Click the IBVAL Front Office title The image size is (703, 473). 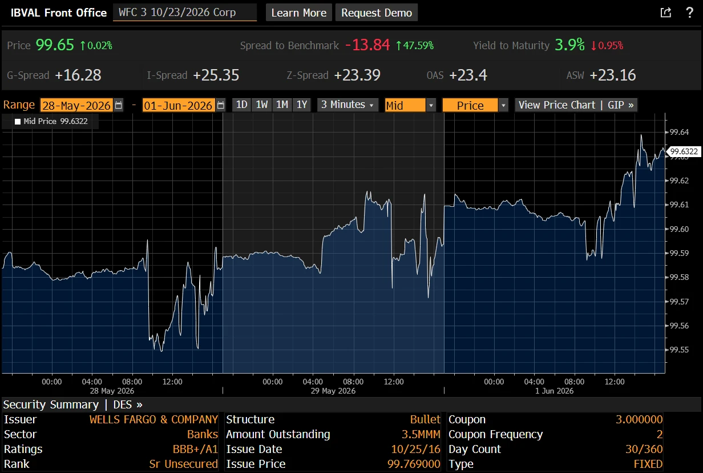59,13
